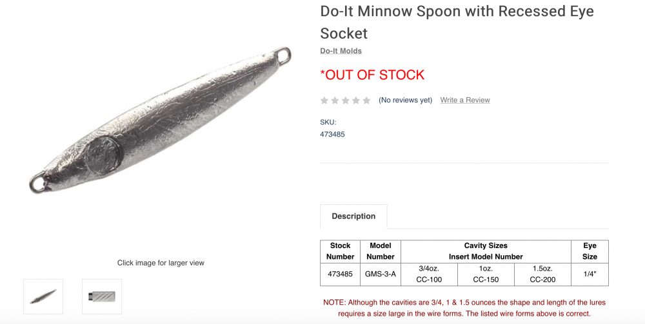
Task: Click the fifth rating star
Action: click(366, 100)
